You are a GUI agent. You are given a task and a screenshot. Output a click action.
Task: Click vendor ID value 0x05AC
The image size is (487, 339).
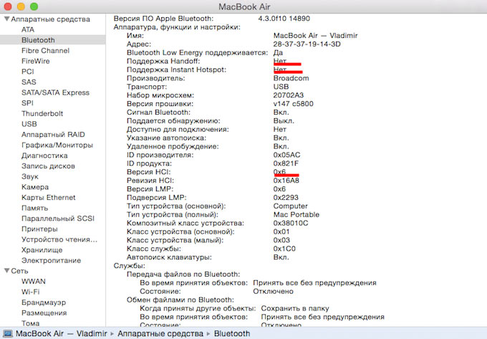[x=286, y=155]
